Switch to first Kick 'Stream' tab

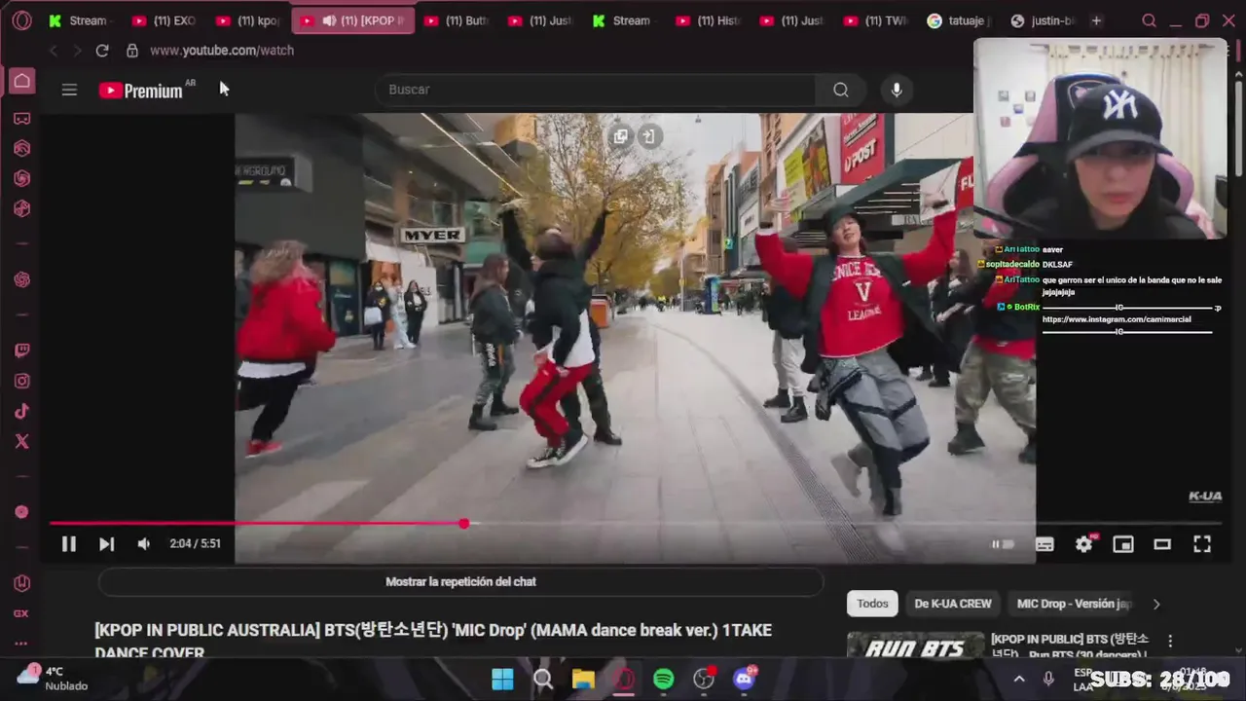79,20
